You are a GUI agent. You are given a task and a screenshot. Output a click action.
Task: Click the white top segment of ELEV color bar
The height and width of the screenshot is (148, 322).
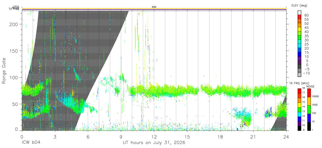tap(300, 13)
